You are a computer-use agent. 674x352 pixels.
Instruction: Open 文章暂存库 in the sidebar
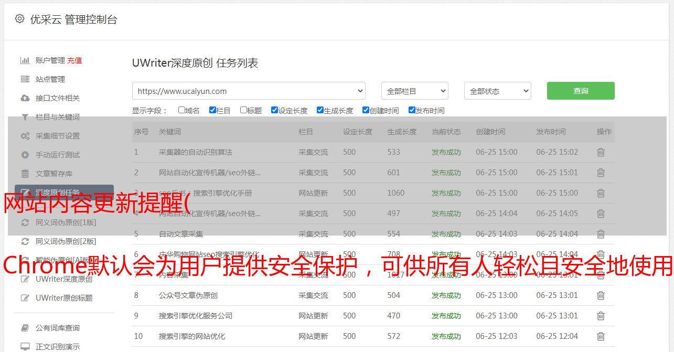click(54, 174)
